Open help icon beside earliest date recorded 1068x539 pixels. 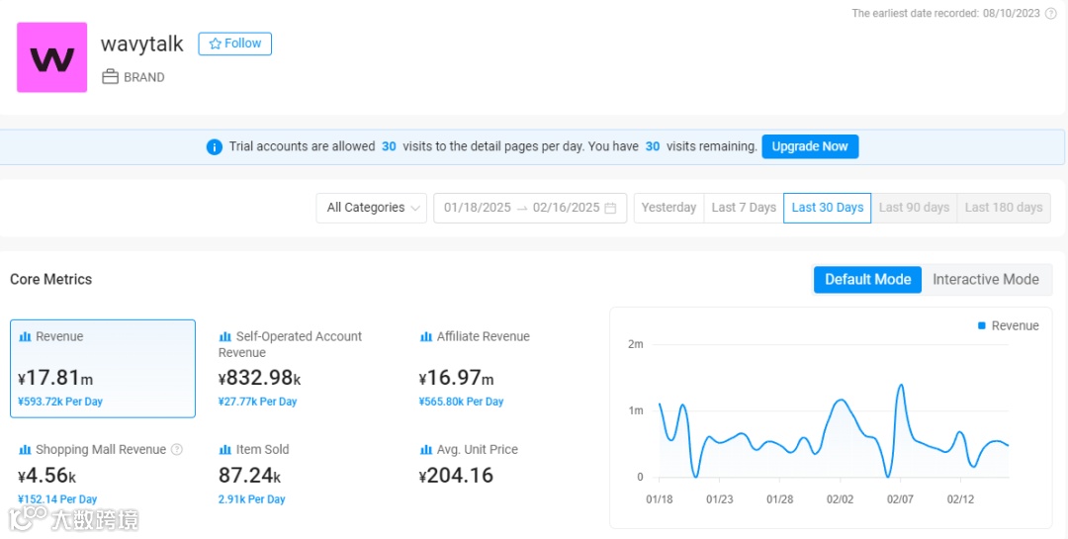(1051, 13)
